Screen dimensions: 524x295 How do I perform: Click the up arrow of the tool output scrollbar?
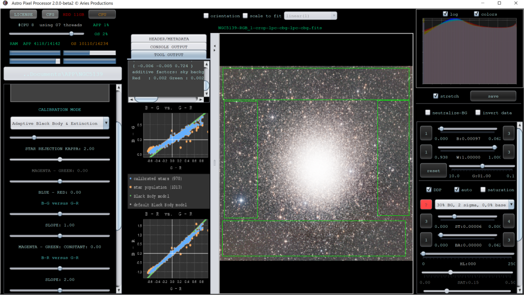(206, 64)
